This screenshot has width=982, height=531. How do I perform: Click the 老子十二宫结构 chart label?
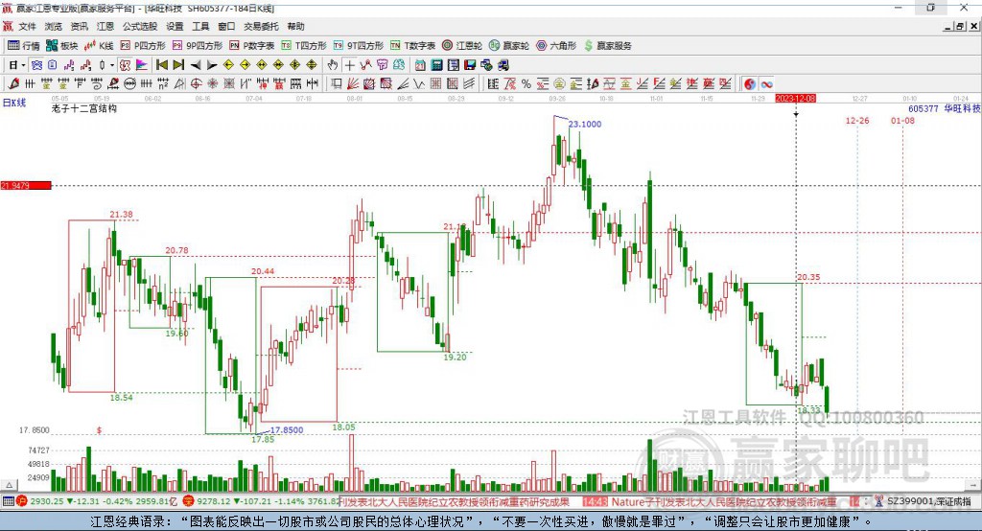84,108
